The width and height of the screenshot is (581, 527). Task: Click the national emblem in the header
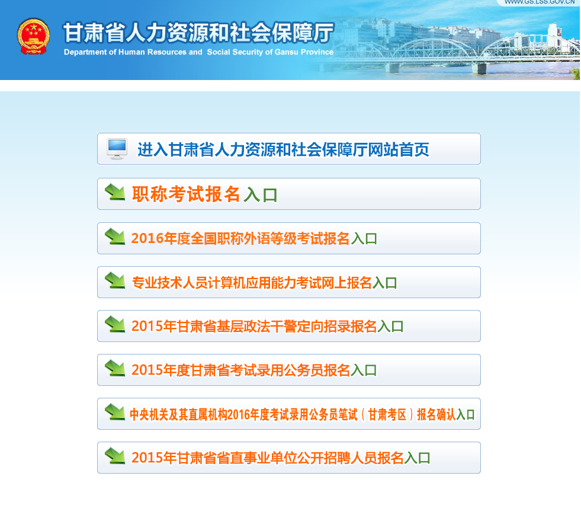pos(34,37)
